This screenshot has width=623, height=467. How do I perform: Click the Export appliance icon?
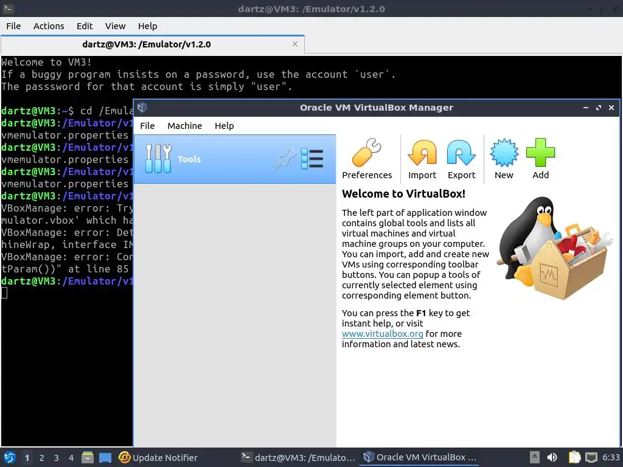pyautogui.click(x=461, y=159)
